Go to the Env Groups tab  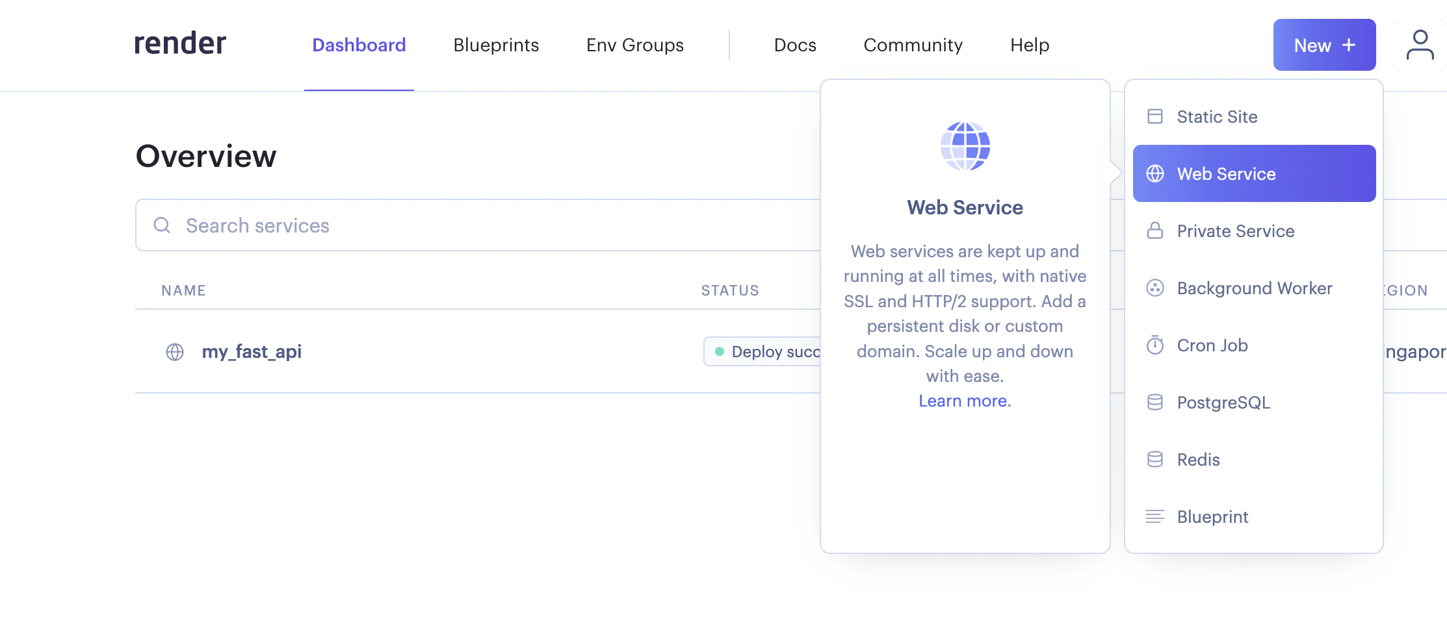click(635, 45)
